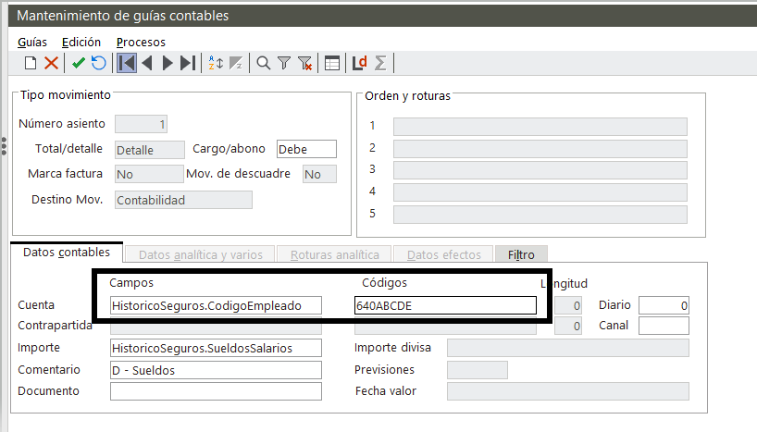Screen dimensions: 757x432
Task: Click Orden y roturas row 4 field
Action: point(540,192)
